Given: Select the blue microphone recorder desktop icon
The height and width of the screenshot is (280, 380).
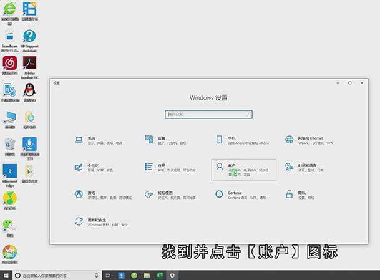Looking at the screenshot, I should pos(29,148).
